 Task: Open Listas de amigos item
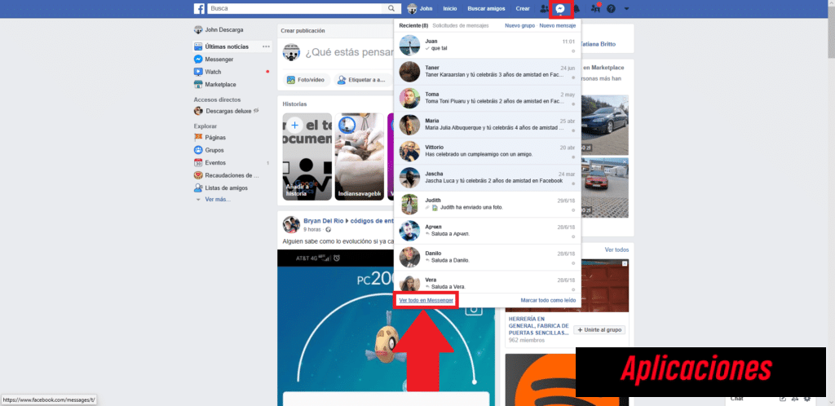[x=221, y=188]
